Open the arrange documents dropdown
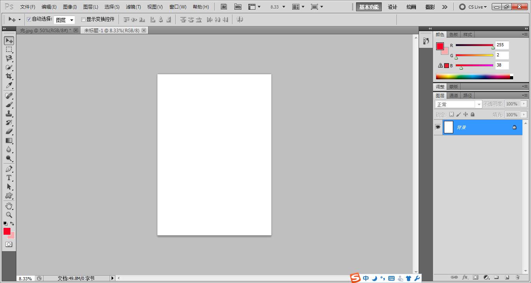Viewport: 531px width, 283px height. tap(299, 7)
